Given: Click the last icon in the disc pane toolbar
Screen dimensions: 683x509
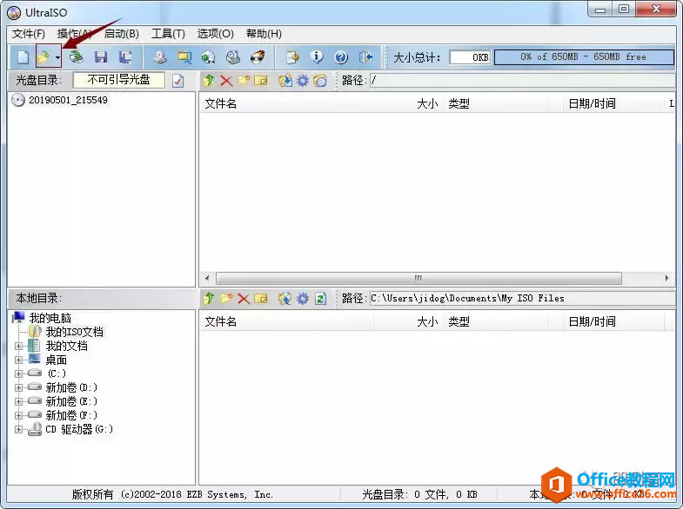Looking at the screenshot, I should 319,81.
